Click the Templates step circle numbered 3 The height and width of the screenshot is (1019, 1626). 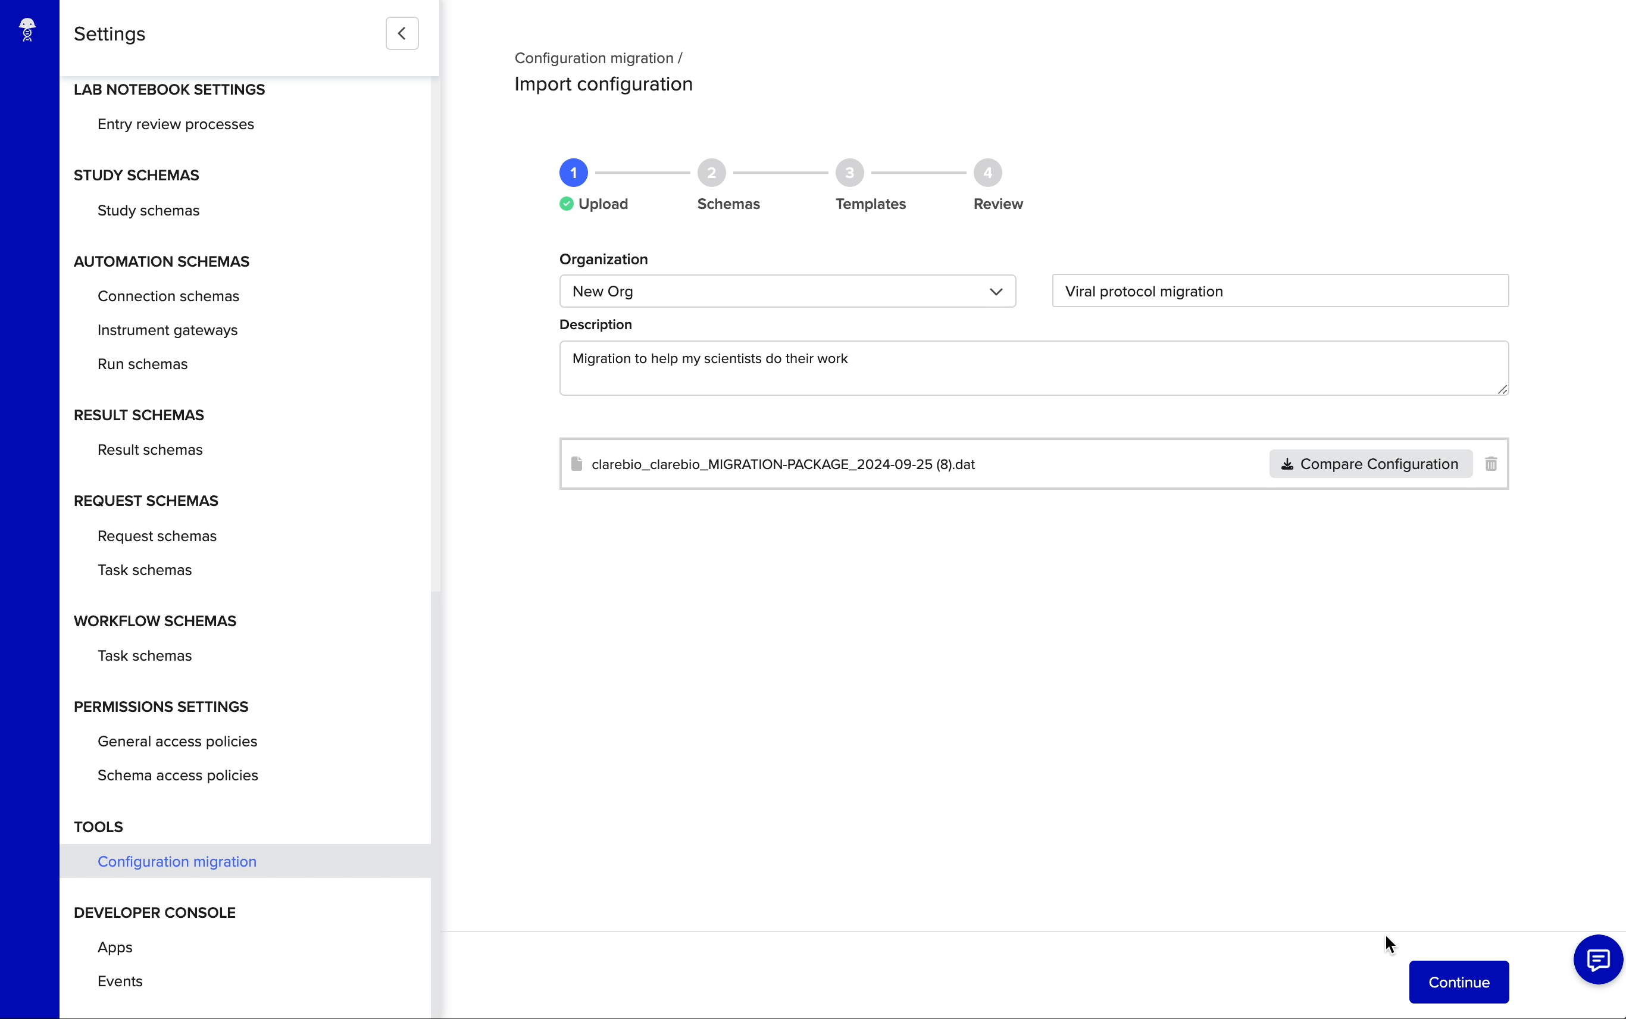pyautogui.click(x=849, y=173)
